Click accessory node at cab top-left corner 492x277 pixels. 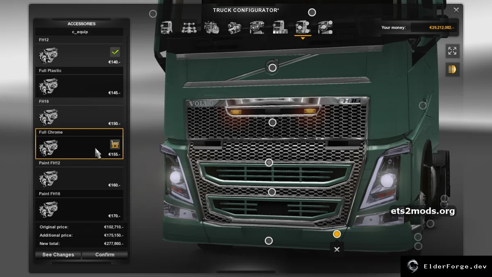coord(153,14)
